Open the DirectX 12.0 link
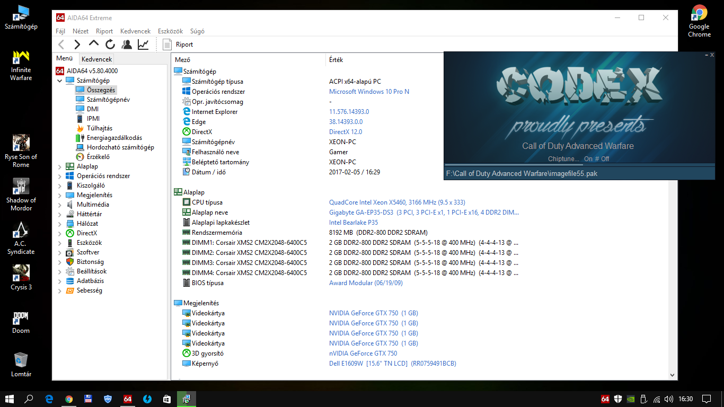The image size is (724, 407). tap(346, 132)
